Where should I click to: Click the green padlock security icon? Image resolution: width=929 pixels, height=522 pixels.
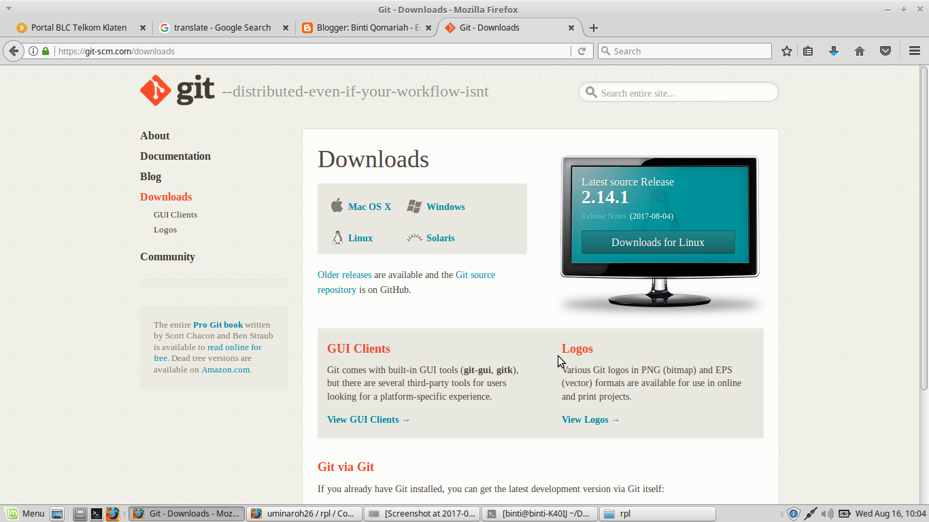[46, 51]
